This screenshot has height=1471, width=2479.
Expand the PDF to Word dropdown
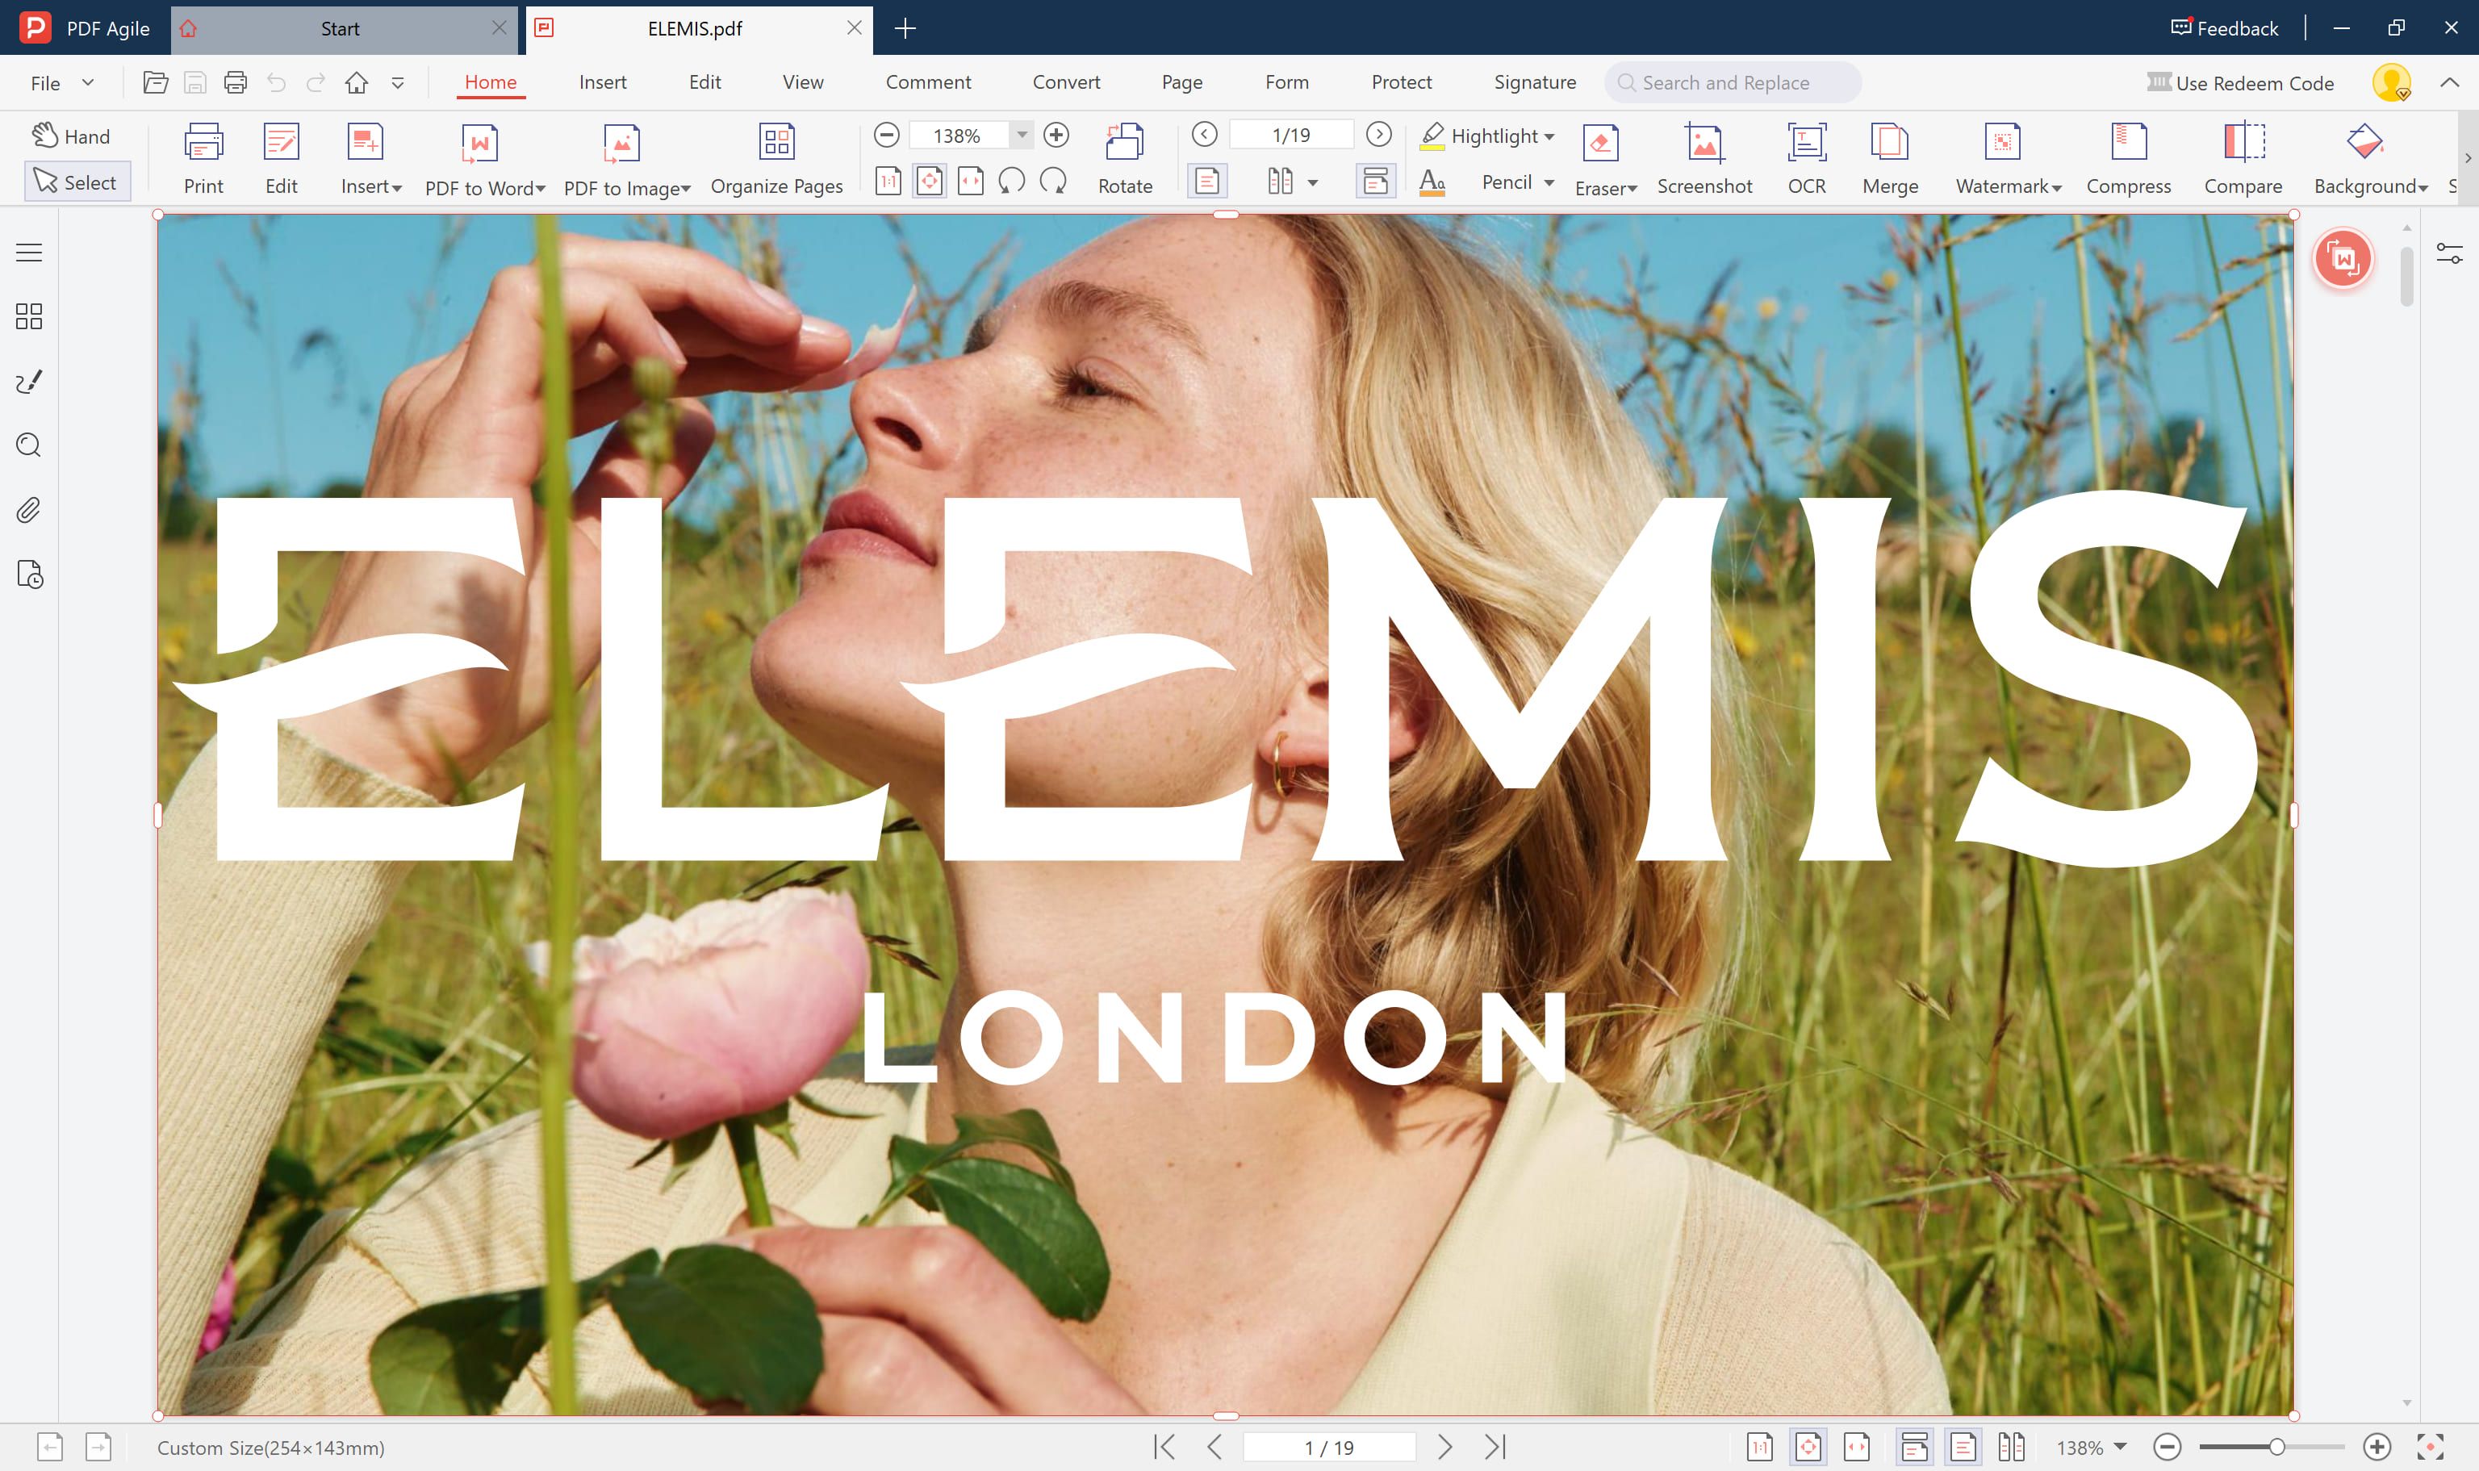pyautogui.click(x=540, y=188)
